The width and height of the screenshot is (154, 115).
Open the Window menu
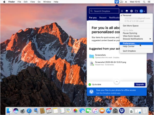tap(47, 2)
